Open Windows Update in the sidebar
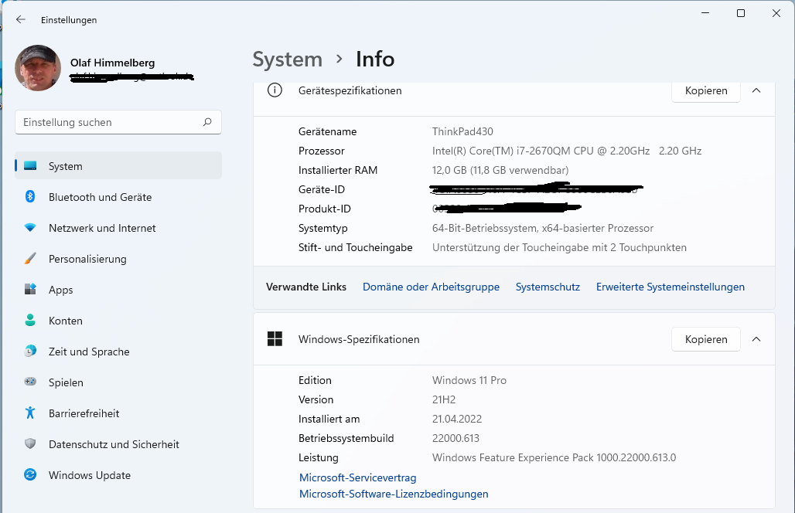The width and height of the screenshot is (795, 513). coord(118,475)
